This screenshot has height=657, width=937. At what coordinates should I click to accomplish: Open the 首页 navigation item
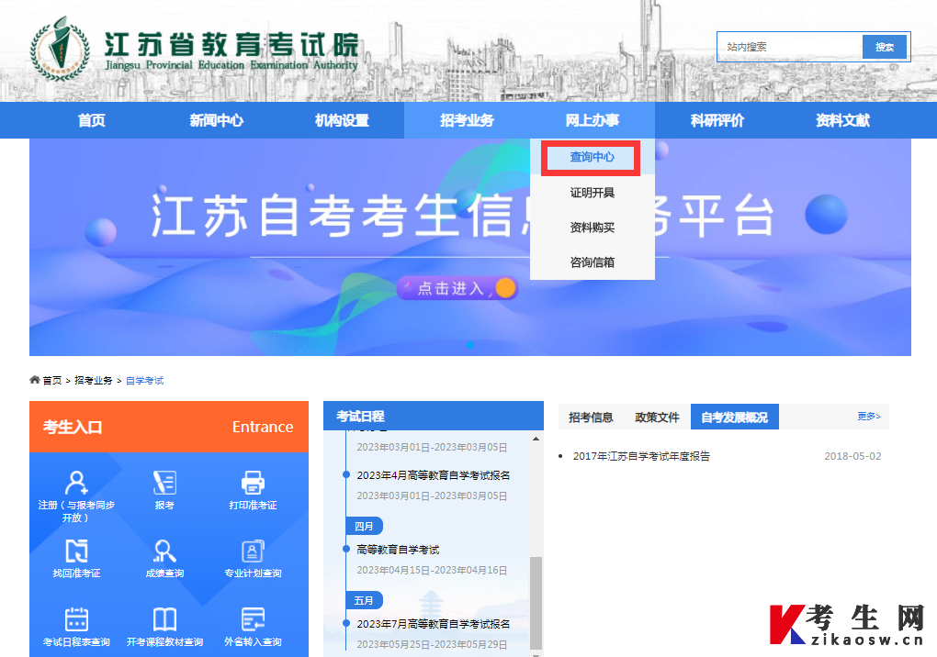coord(92,120)
